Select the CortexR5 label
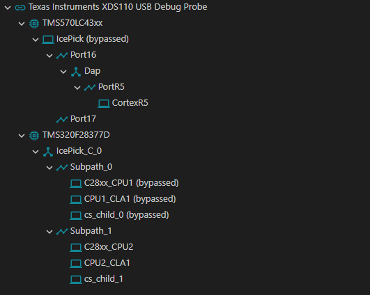The height and width of the screenshot is (295, 370). pyautogui.click(x=130, y=103)
